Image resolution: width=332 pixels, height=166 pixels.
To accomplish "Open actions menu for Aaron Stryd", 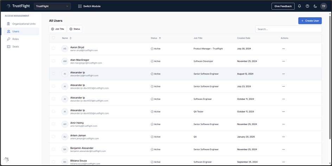I will (x=283, y=49).
